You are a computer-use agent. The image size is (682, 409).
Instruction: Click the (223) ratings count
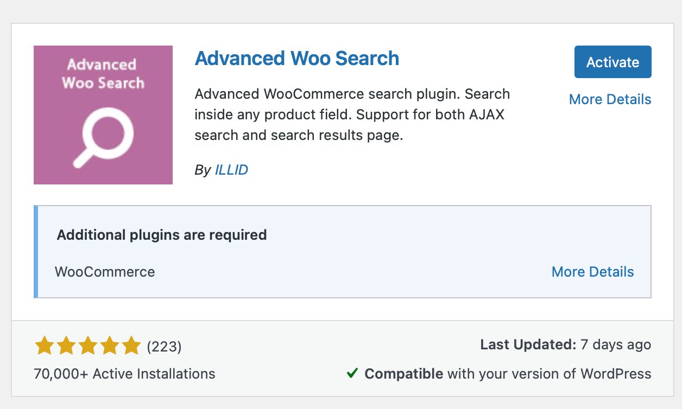pos(165,346)
